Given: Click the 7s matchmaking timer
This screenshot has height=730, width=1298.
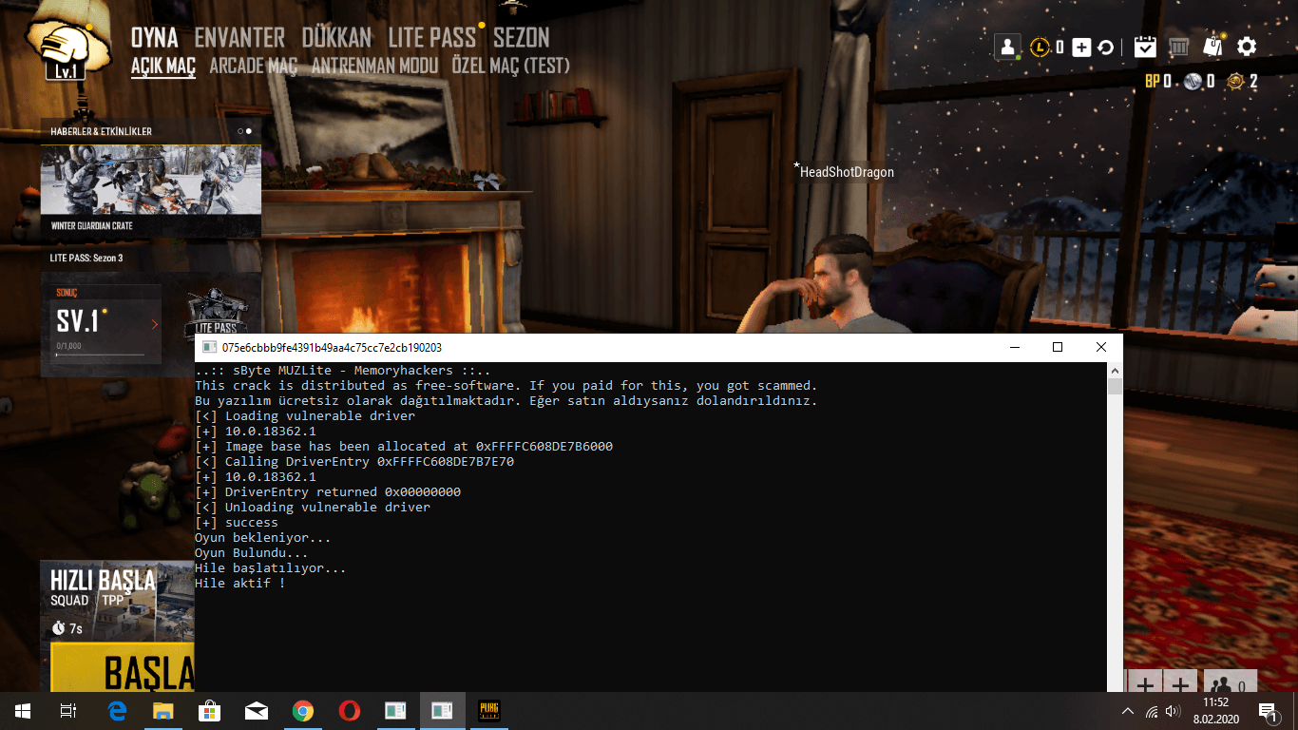Looking at the screenshot, I should (x=67, y=628).
